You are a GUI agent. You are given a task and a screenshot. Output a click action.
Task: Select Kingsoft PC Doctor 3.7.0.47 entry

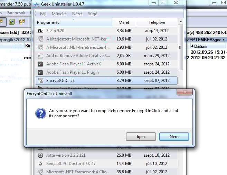coord(106,164)
